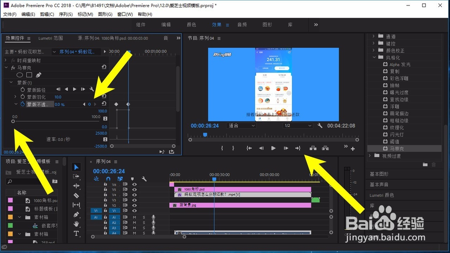Select the Type tool
The height and width of the screenshot is (253, 450).
point(76,233)
